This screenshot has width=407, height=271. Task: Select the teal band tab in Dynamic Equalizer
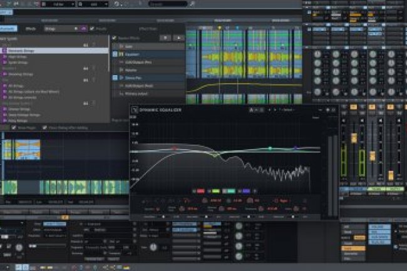(x=231, y=191)
